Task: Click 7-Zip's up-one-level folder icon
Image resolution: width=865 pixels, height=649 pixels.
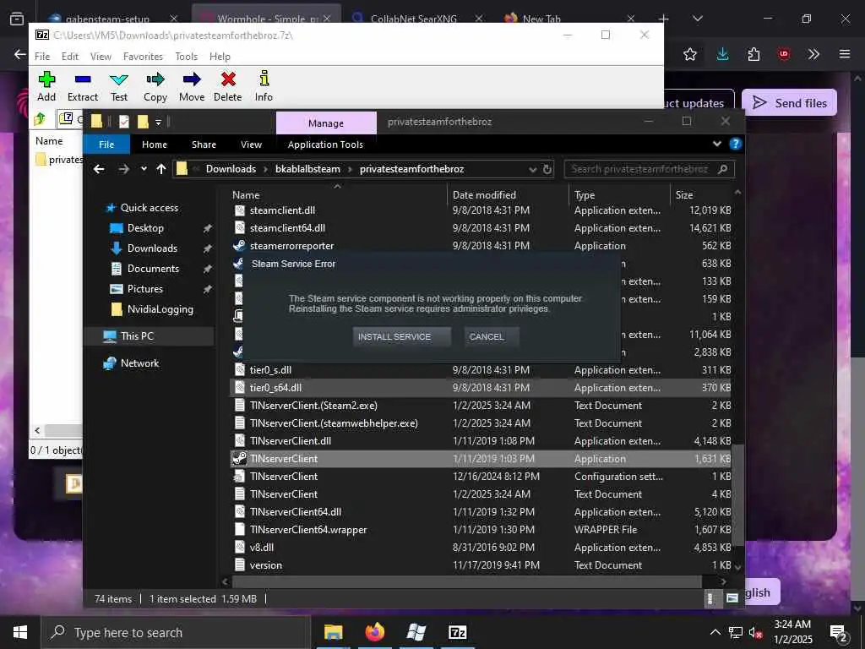Action: [39, 118]
